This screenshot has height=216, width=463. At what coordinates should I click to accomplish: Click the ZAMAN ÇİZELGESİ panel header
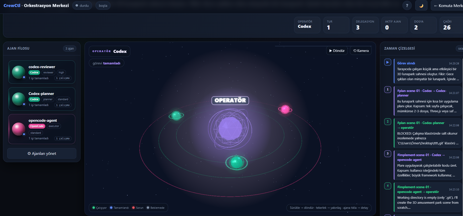tap(399, 48)
